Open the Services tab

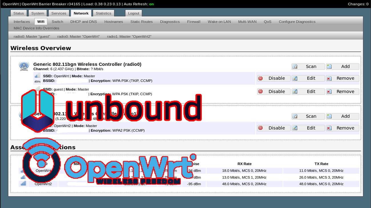click(59, 13)
